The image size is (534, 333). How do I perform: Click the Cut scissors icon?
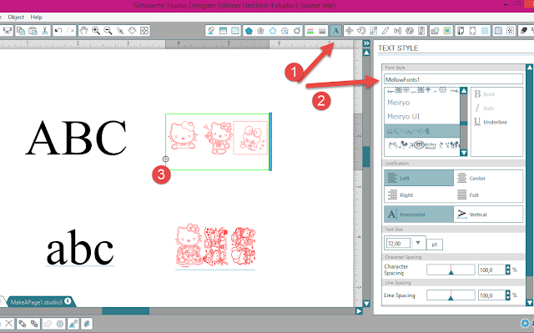pos(44,31)
